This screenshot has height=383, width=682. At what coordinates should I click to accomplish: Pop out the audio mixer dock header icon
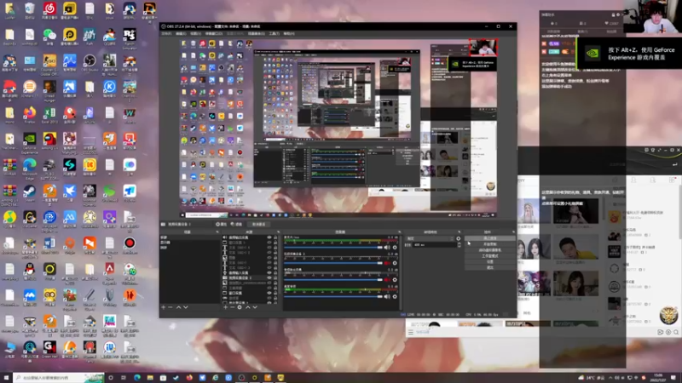click(x=399, y=232)
